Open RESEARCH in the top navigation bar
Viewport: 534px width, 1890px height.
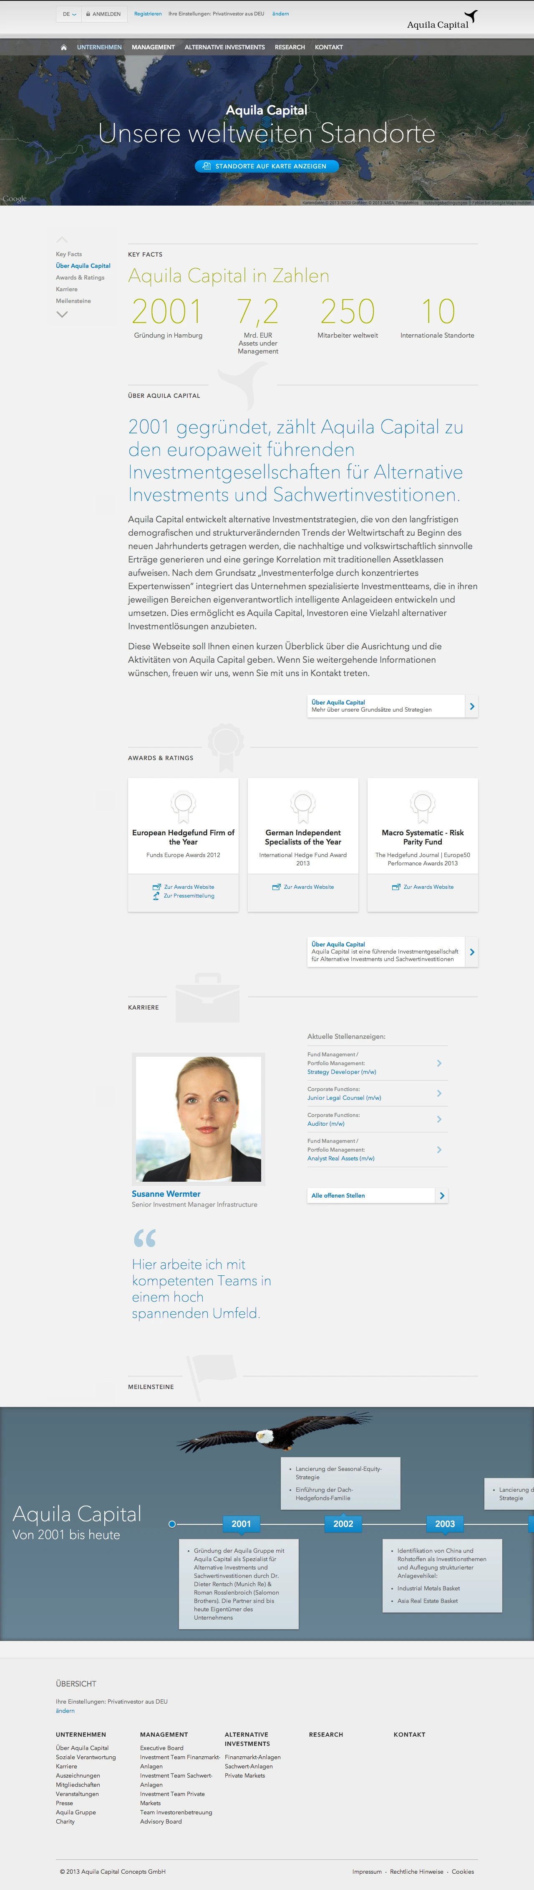tap(290, 47)
